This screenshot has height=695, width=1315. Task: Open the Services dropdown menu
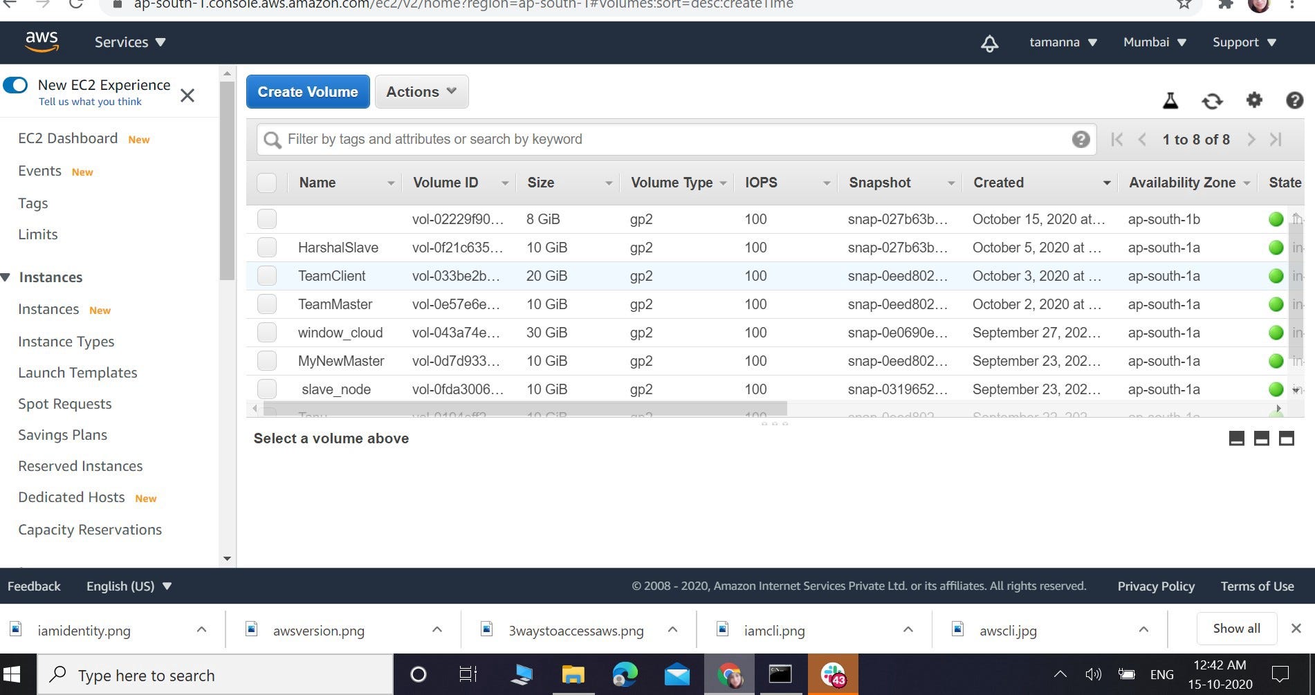coord(130,42)
